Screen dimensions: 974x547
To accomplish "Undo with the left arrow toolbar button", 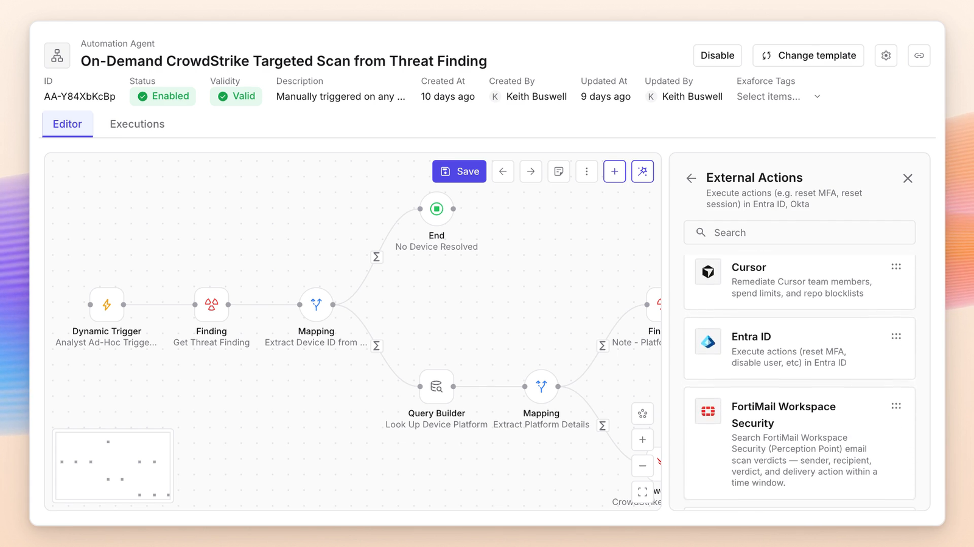I will point(503,171).
